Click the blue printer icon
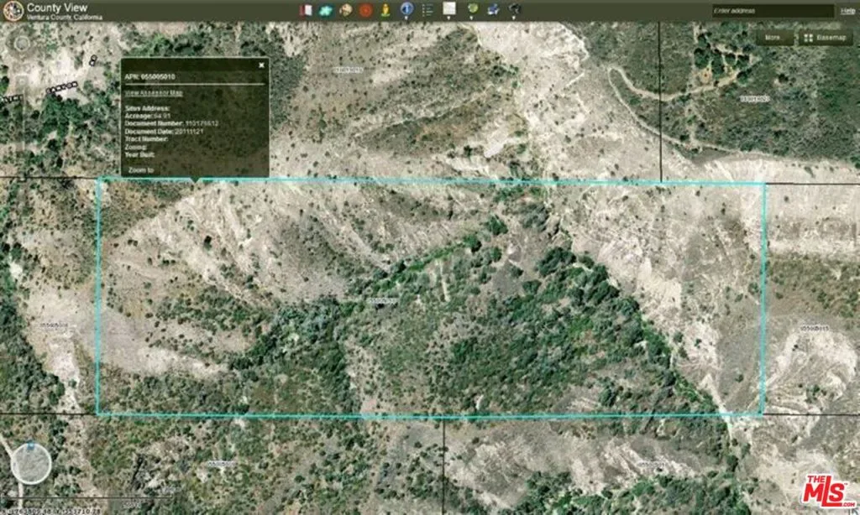860x515 pixels. coord(494,10)
